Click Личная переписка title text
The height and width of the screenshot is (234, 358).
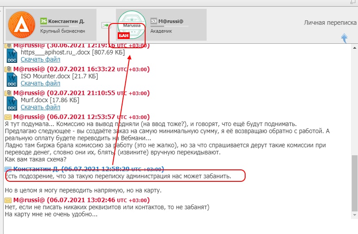pos(330,23)
